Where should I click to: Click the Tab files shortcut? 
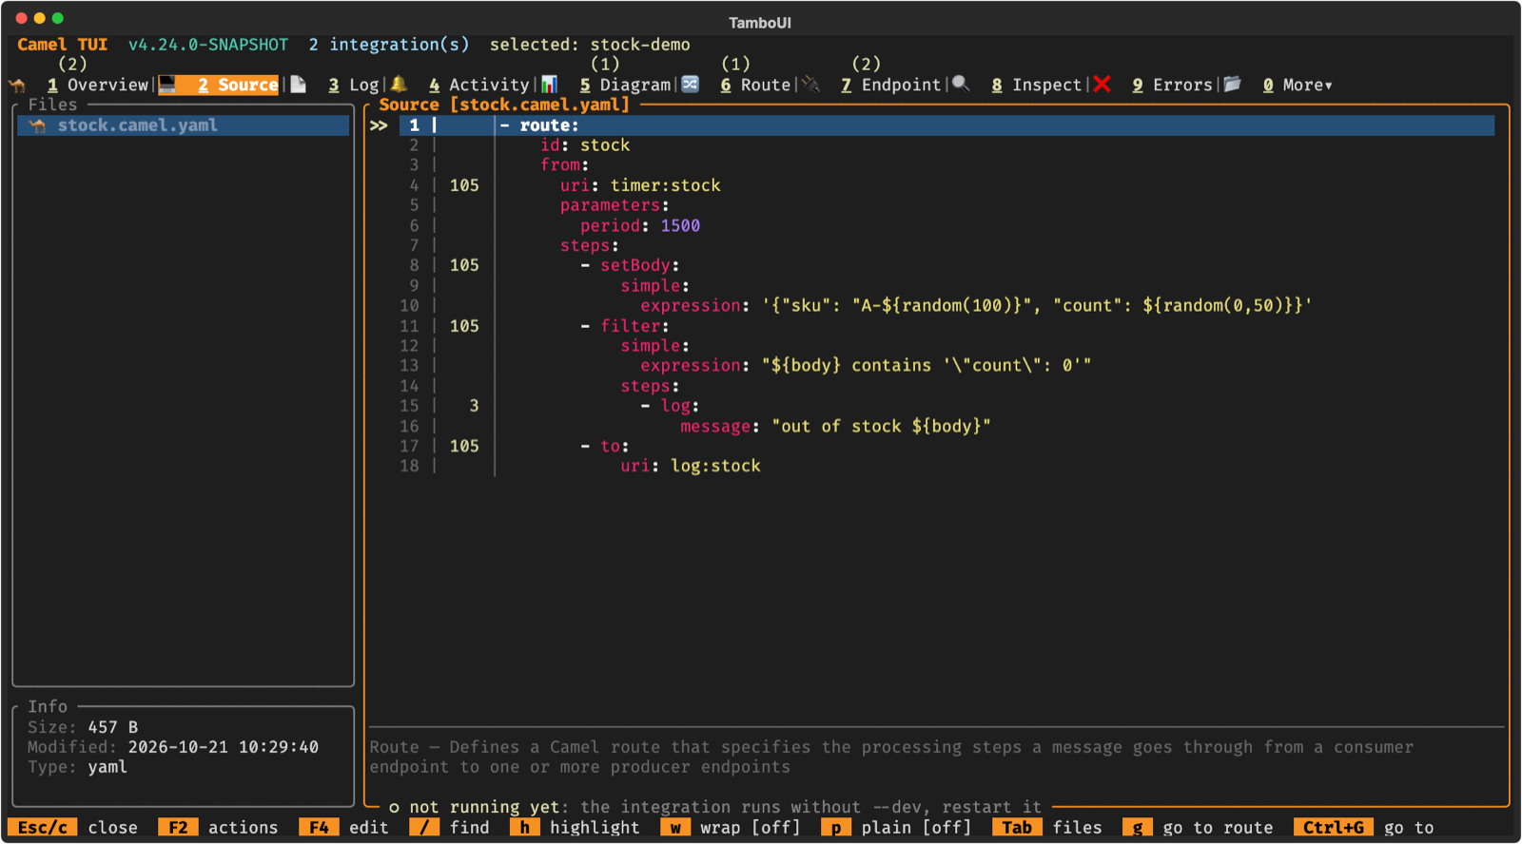[x=1047, y=828]
